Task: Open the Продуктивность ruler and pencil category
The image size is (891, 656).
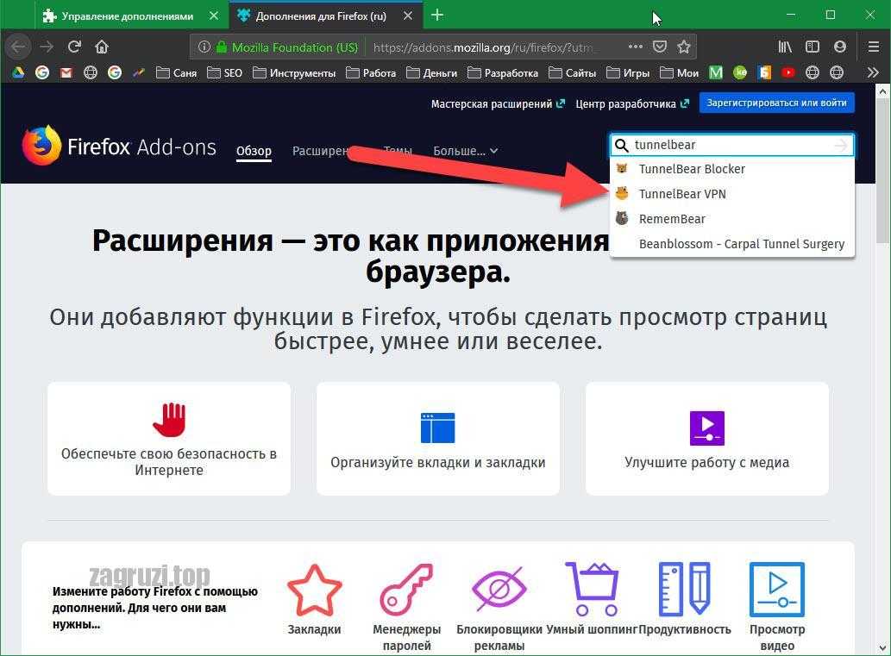Action: pyautogui.click(x=685, y=599)
